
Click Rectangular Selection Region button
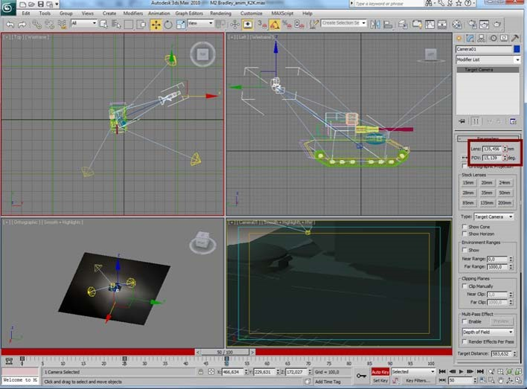click(x=129, y=25)
